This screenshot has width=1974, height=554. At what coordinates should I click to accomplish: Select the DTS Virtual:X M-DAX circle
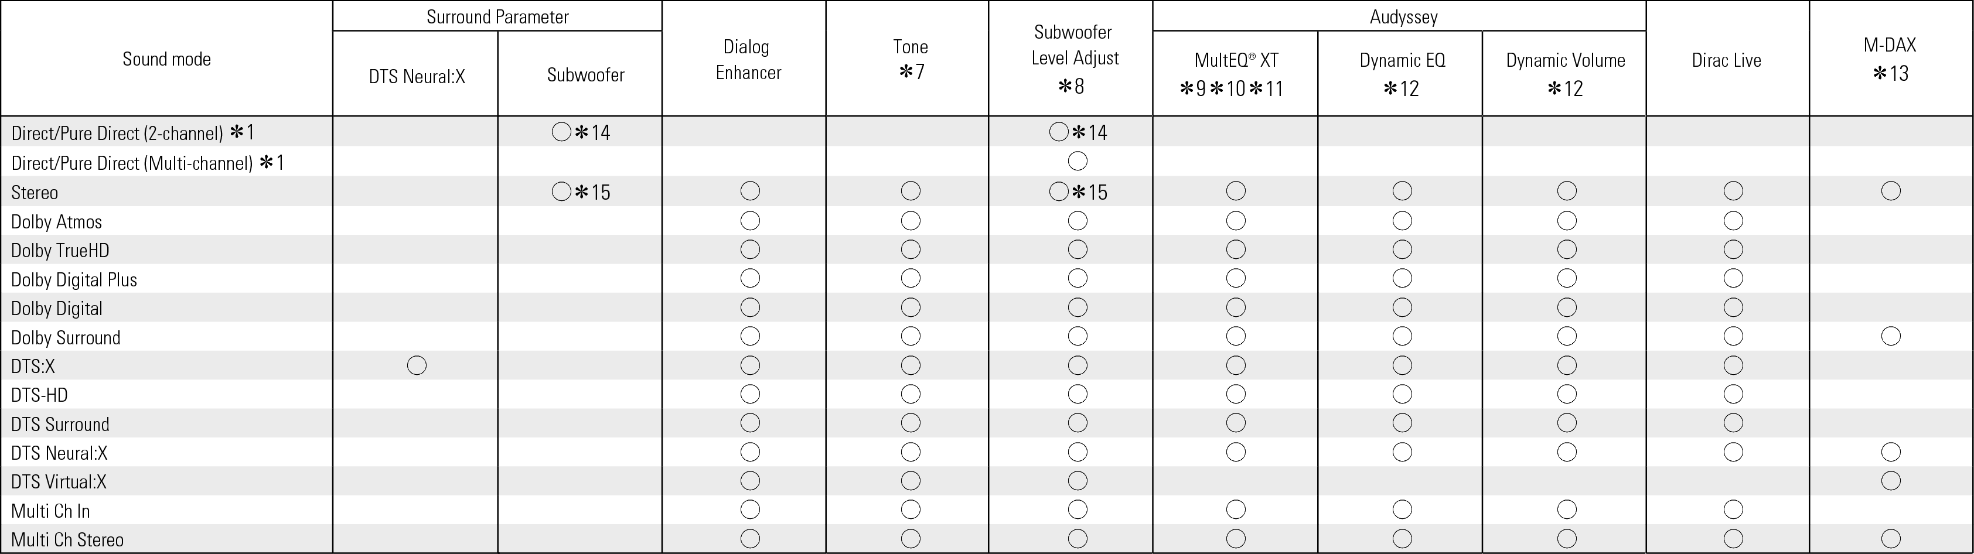click(x=1890, y=480)
